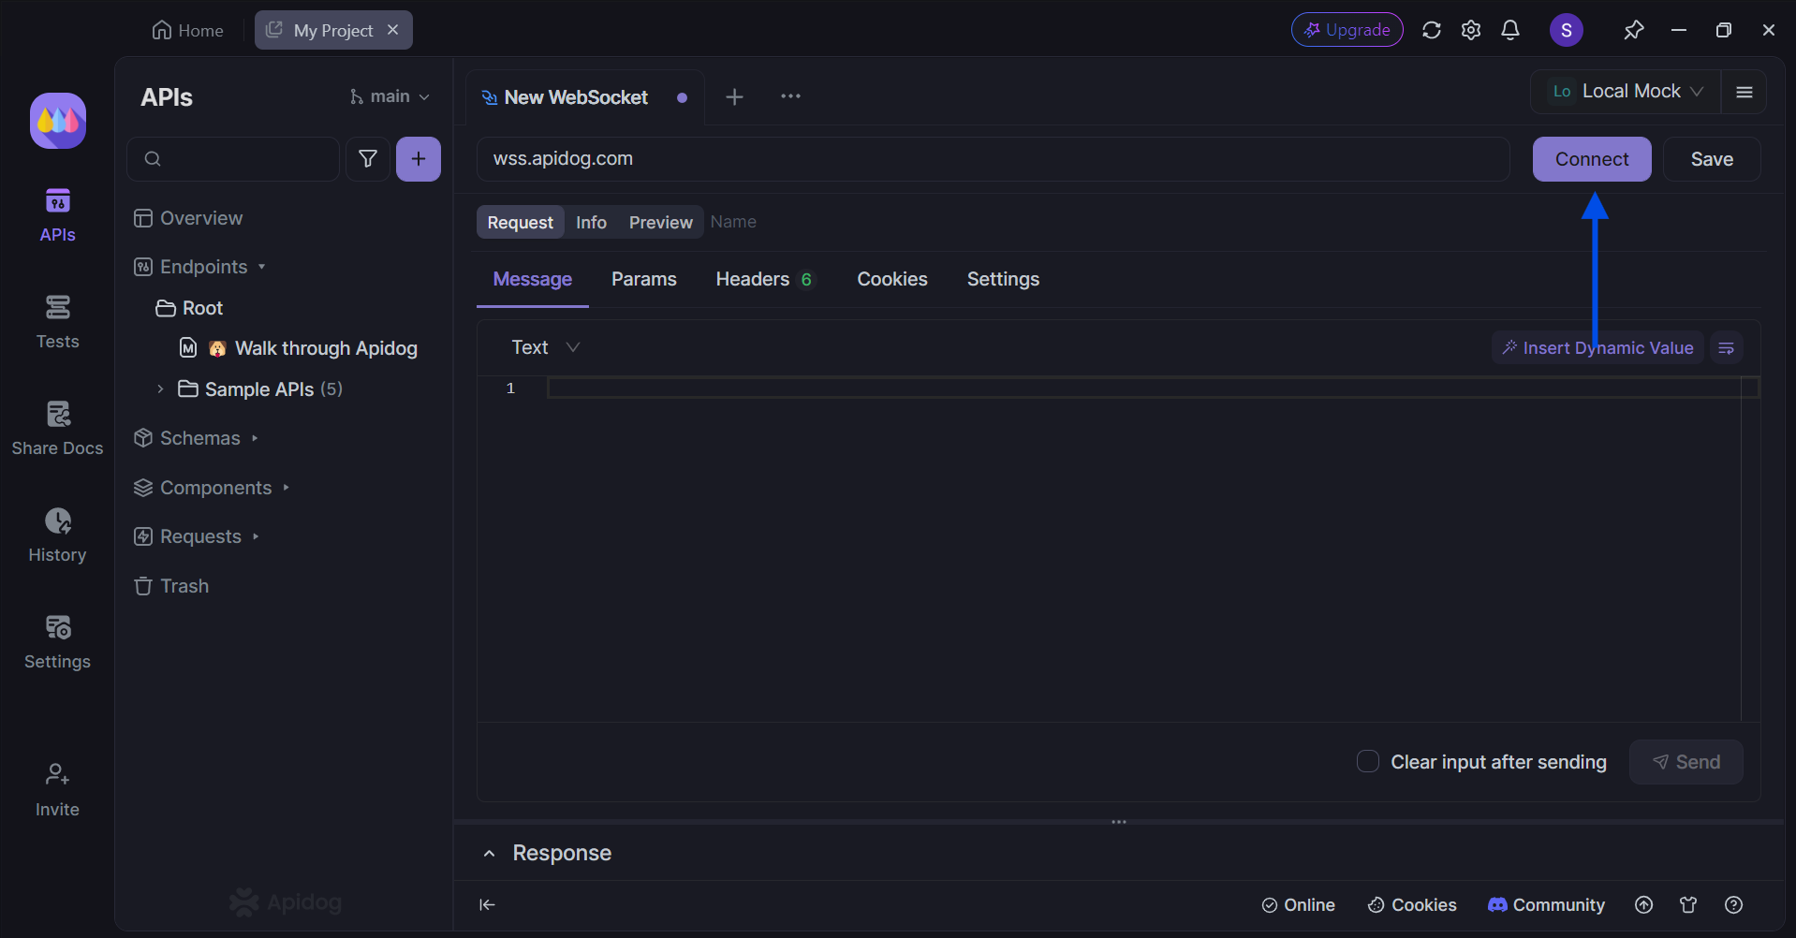Select the Info view tab
The height and width of the screenshot is (938, 1796).
tap(591, 222)
